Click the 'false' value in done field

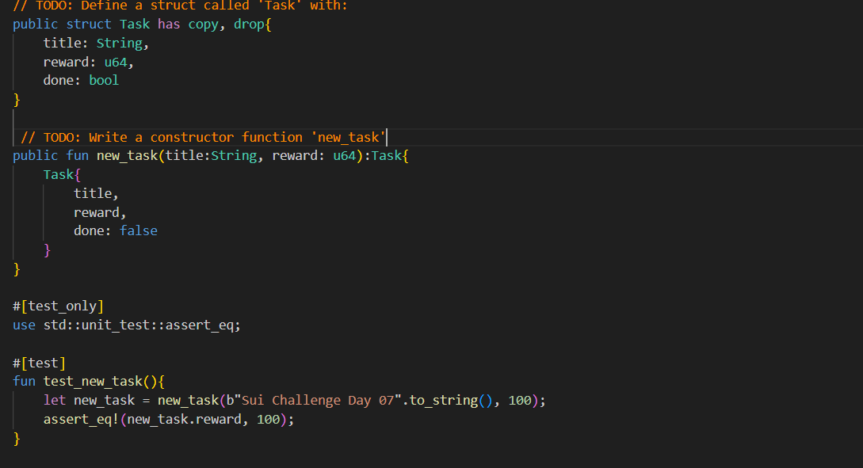(x=138, y=230)
